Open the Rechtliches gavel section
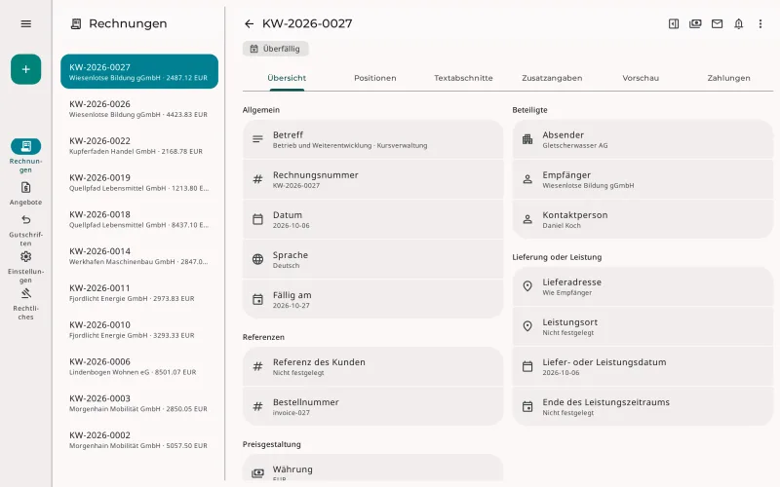Screen dimensions: 780x487 (x=26, y=304)
